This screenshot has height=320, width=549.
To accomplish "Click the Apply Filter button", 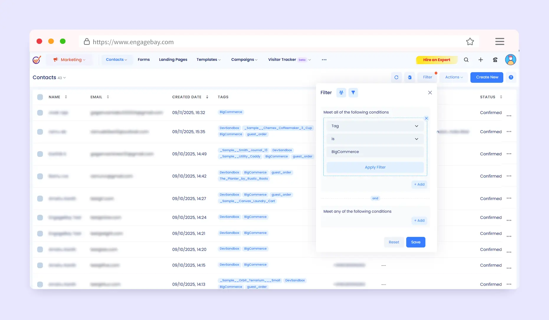I will [x=375, y=167].
